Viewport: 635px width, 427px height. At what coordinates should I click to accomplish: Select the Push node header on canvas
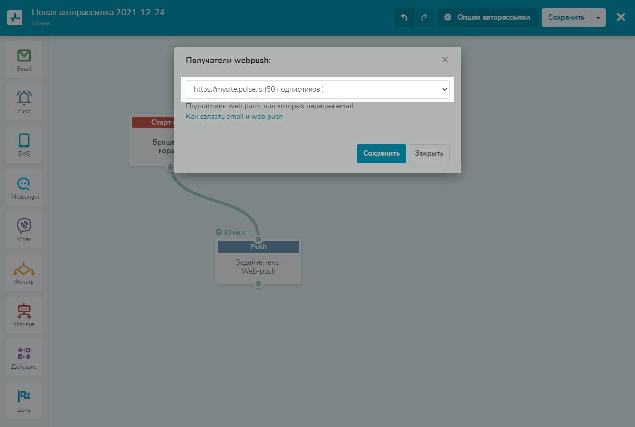[258, 246]
